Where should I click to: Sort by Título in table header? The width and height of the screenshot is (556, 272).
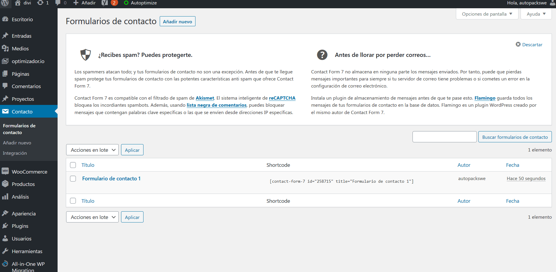coord(88,165)
